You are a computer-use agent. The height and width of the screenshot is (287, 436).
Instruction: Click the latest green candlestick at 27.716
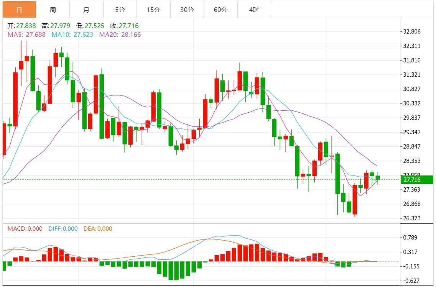click(x=378, y=178)
